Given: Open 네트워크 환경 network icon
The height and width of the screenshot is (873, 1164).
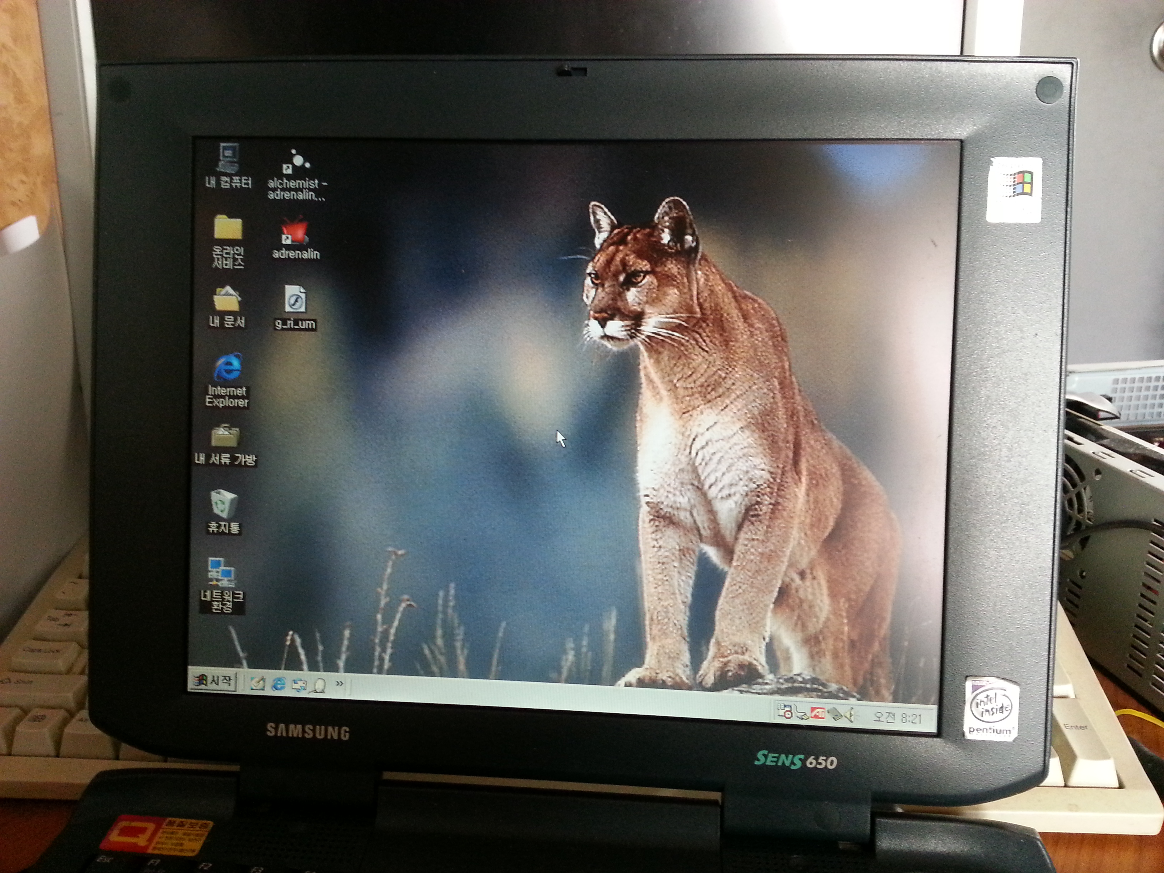Looking at the screenshot, I should (221, 585).
